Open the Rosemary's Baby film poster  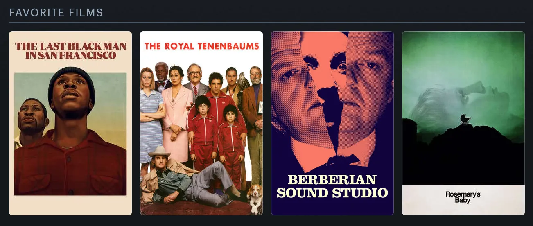(463, 123)
